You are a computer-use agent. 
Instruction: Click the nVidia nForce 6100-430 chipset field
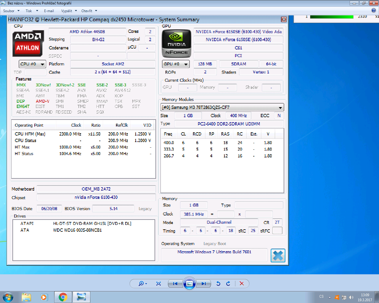click(x=96, y=197)
